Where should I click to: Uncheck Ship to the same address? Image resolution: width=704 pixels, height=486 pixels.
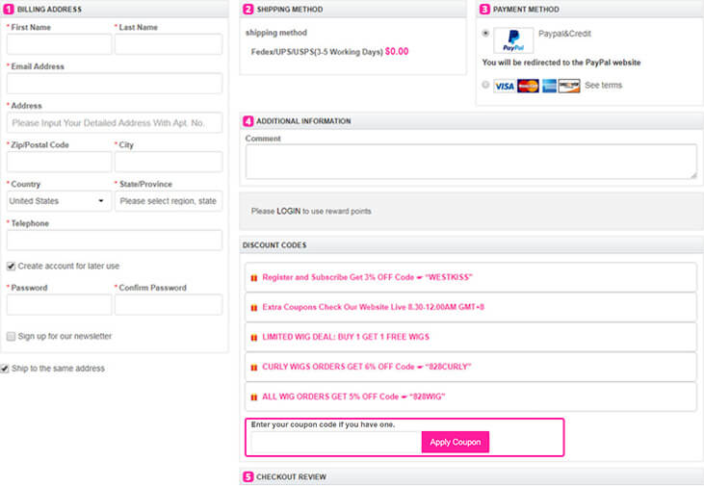[x=5, y=369]
